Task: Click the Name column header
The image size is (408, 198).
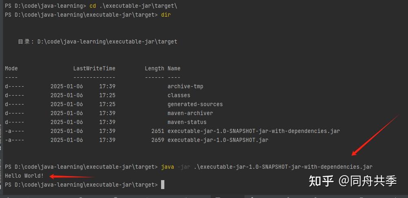Action: click(174, 68)
